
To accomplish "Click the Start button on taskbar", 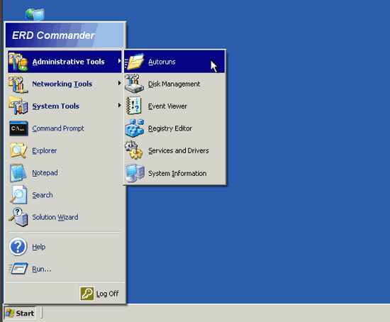I will pyautogui.click(x=20, y=313).
